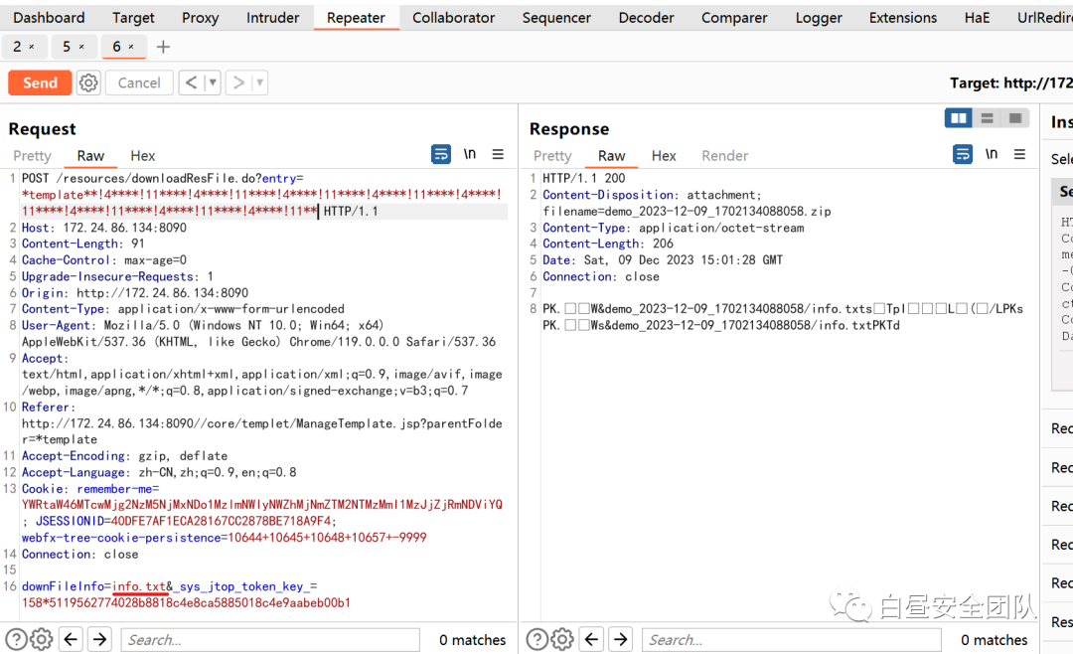This screenshot has width=1073, height=654.
Task: Go to next Response search match
Action: tap(621, 640)
